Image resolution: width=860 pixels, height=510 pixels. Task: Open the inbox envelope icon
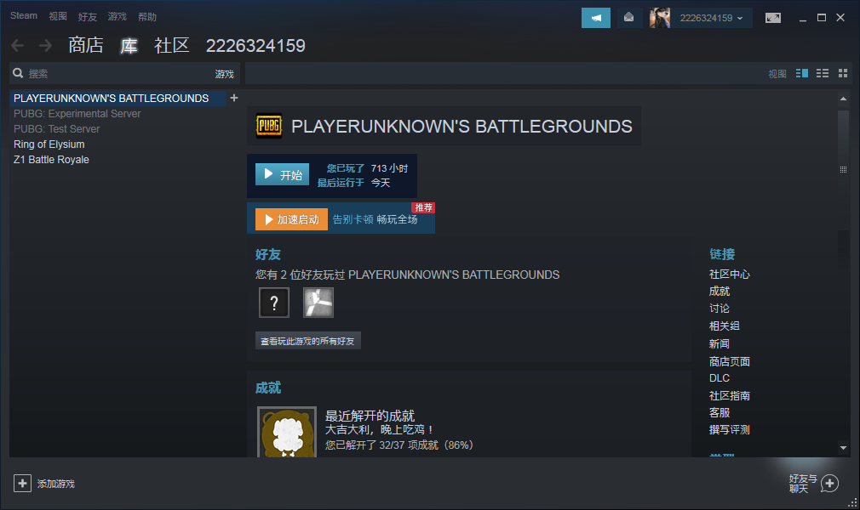tap(628, 18)
